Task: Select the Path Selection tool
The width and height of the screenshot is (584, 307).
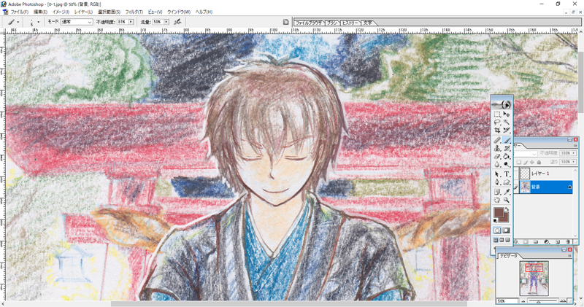Action: 497,174
